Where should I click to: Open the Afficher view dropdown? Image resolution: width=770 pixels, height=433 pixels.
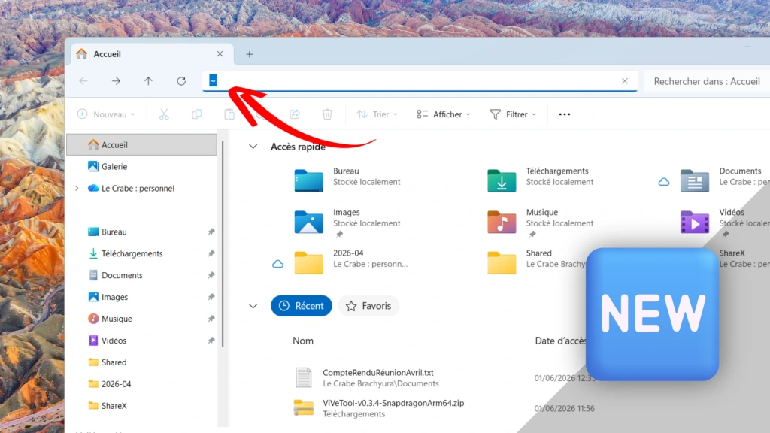444,114
